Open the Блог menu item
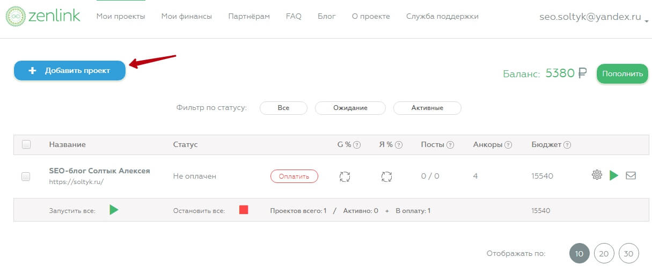Image resolution: width=652 pixels, height=272 pixels. pos(327,17)
